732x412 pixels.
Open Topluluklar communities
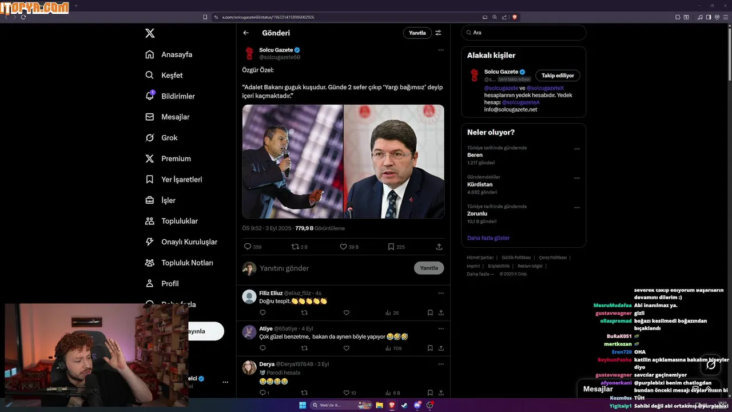[172, 221]
